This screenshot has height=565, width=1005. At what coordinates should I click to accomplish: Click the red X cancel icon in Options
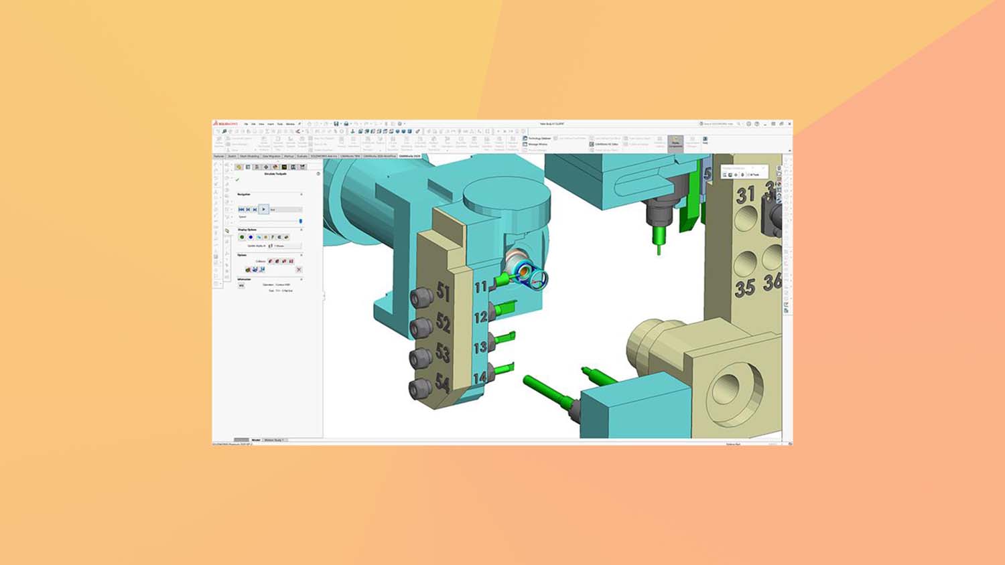coord(299,270)
